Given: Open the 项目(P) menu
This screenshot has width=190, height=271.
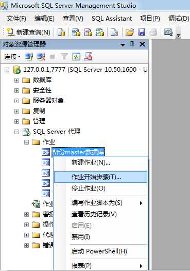Looking at the screenshot, I should (x=150, y=18).
